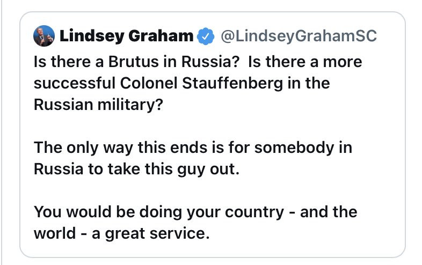This screenshot has width=422, height=265.
Task: Click the word 'somebody' in second paragraph
Action: click(294, 148)
